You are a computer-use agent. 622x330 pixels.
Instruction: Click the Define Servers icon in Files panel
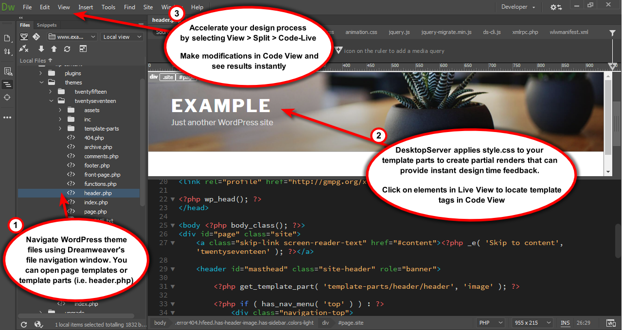click(x=23, y=37)
